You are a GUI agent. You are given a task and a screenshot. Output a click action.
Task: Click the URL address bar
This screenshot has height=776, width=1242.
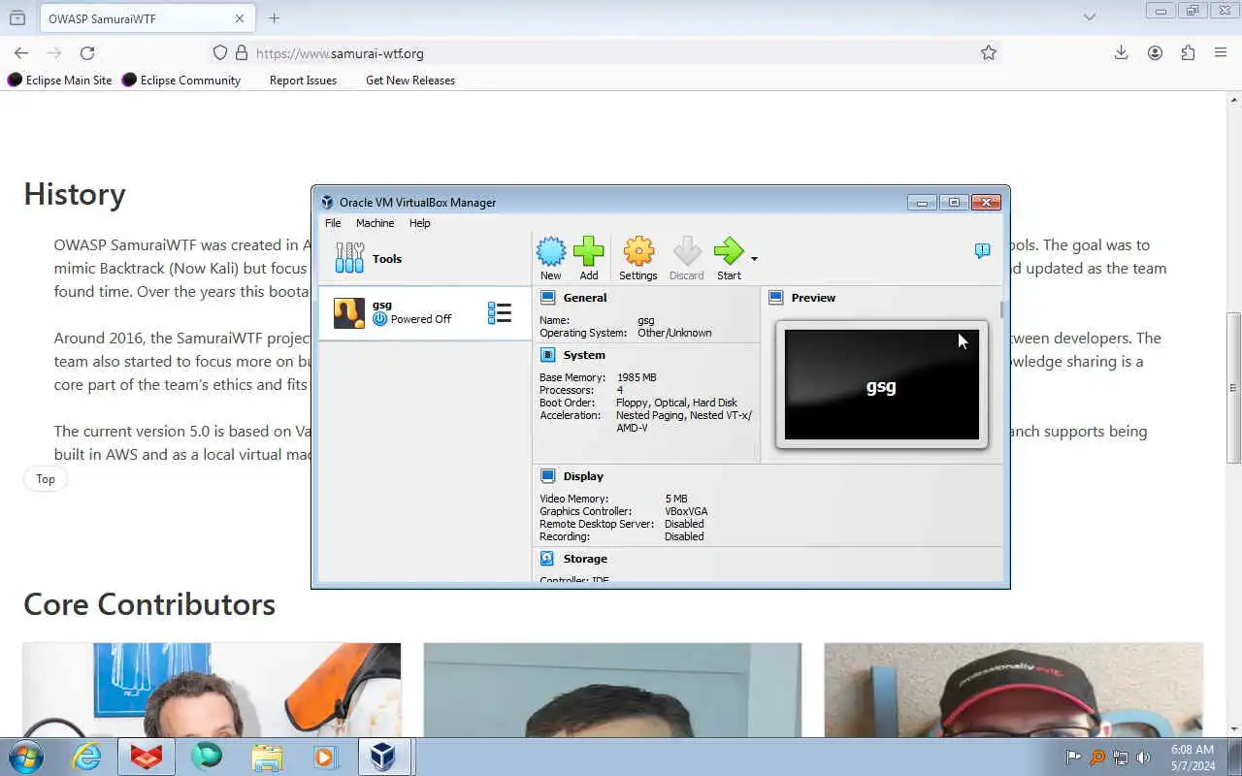(605, 53)
